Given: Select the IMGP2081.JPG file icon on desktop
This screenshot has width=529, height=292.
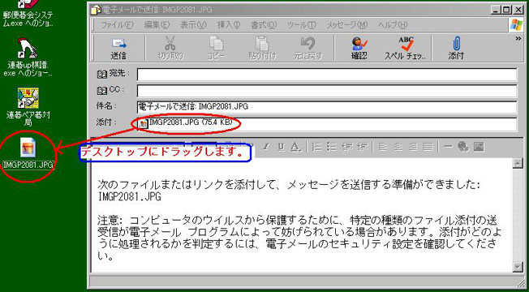Looking at the screenshot, I should (28, 147).
